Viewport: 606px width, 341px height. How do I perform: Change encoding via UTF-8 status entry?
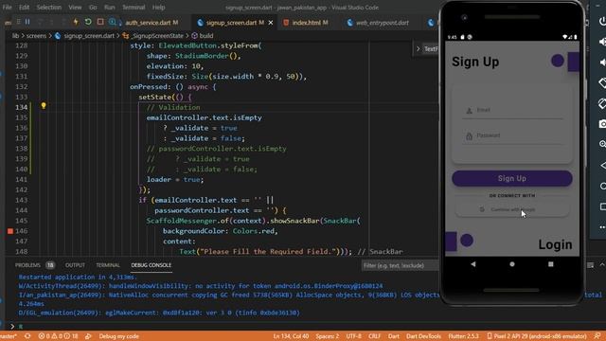353,336
